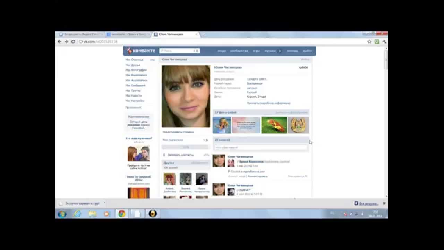
Task: Open the downloaded file's dropdown arrow
Action: (104, 203)
